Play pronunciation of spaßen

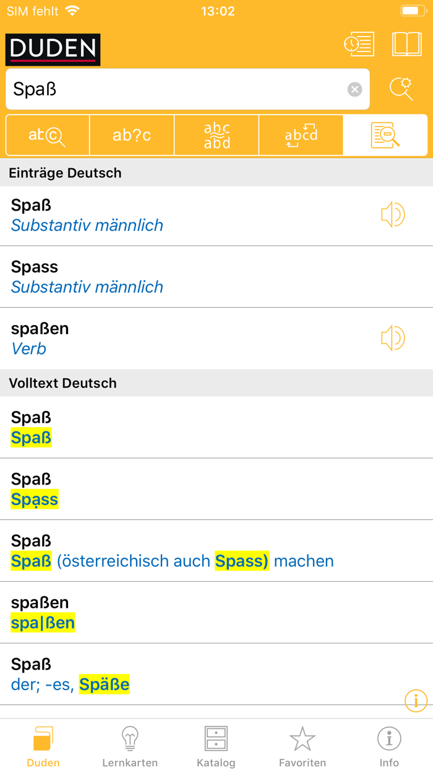click(x=392, y=339)
